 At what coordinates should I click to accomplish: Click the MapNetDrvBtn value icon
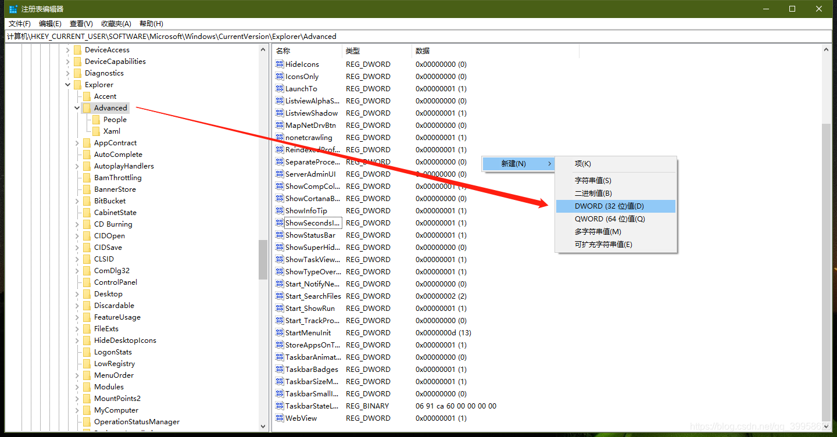tap(280, 125)
